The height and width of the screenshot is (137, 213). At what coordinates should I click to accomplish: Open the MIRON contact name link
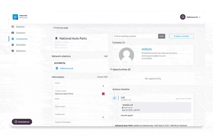click(x=147, y=49)
